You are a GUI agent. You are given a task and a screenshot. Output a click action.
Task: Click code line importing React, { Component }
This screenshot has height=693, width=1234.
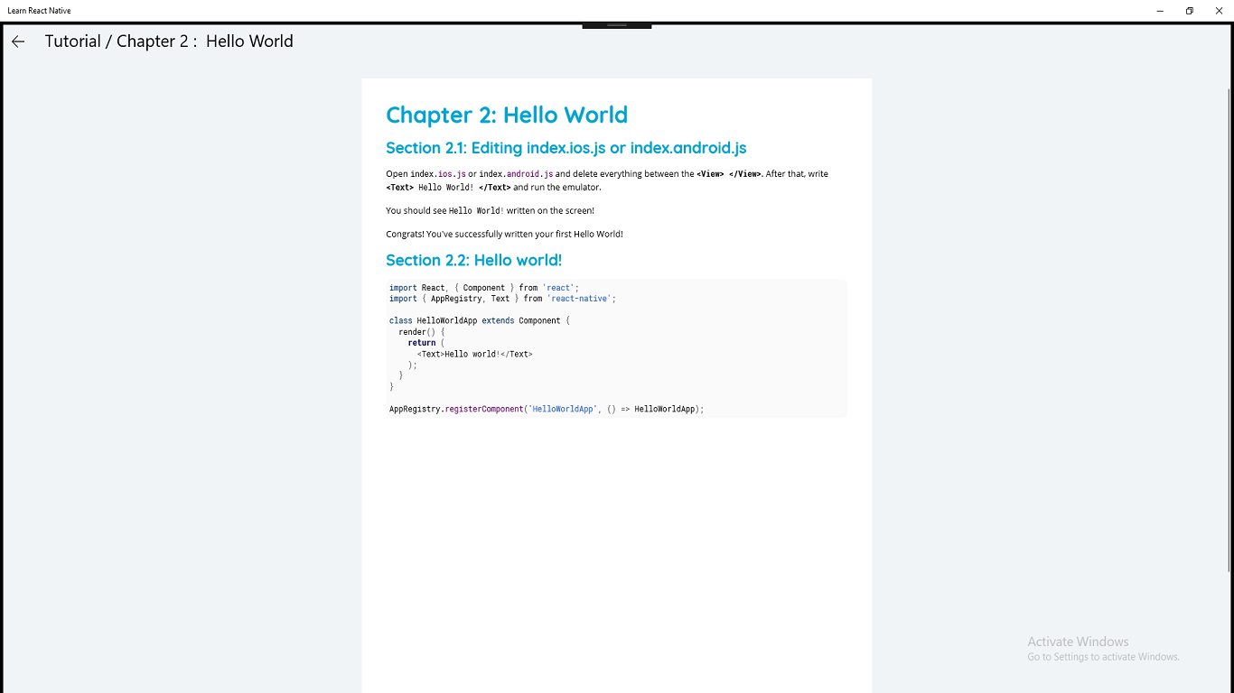[484, 288]
